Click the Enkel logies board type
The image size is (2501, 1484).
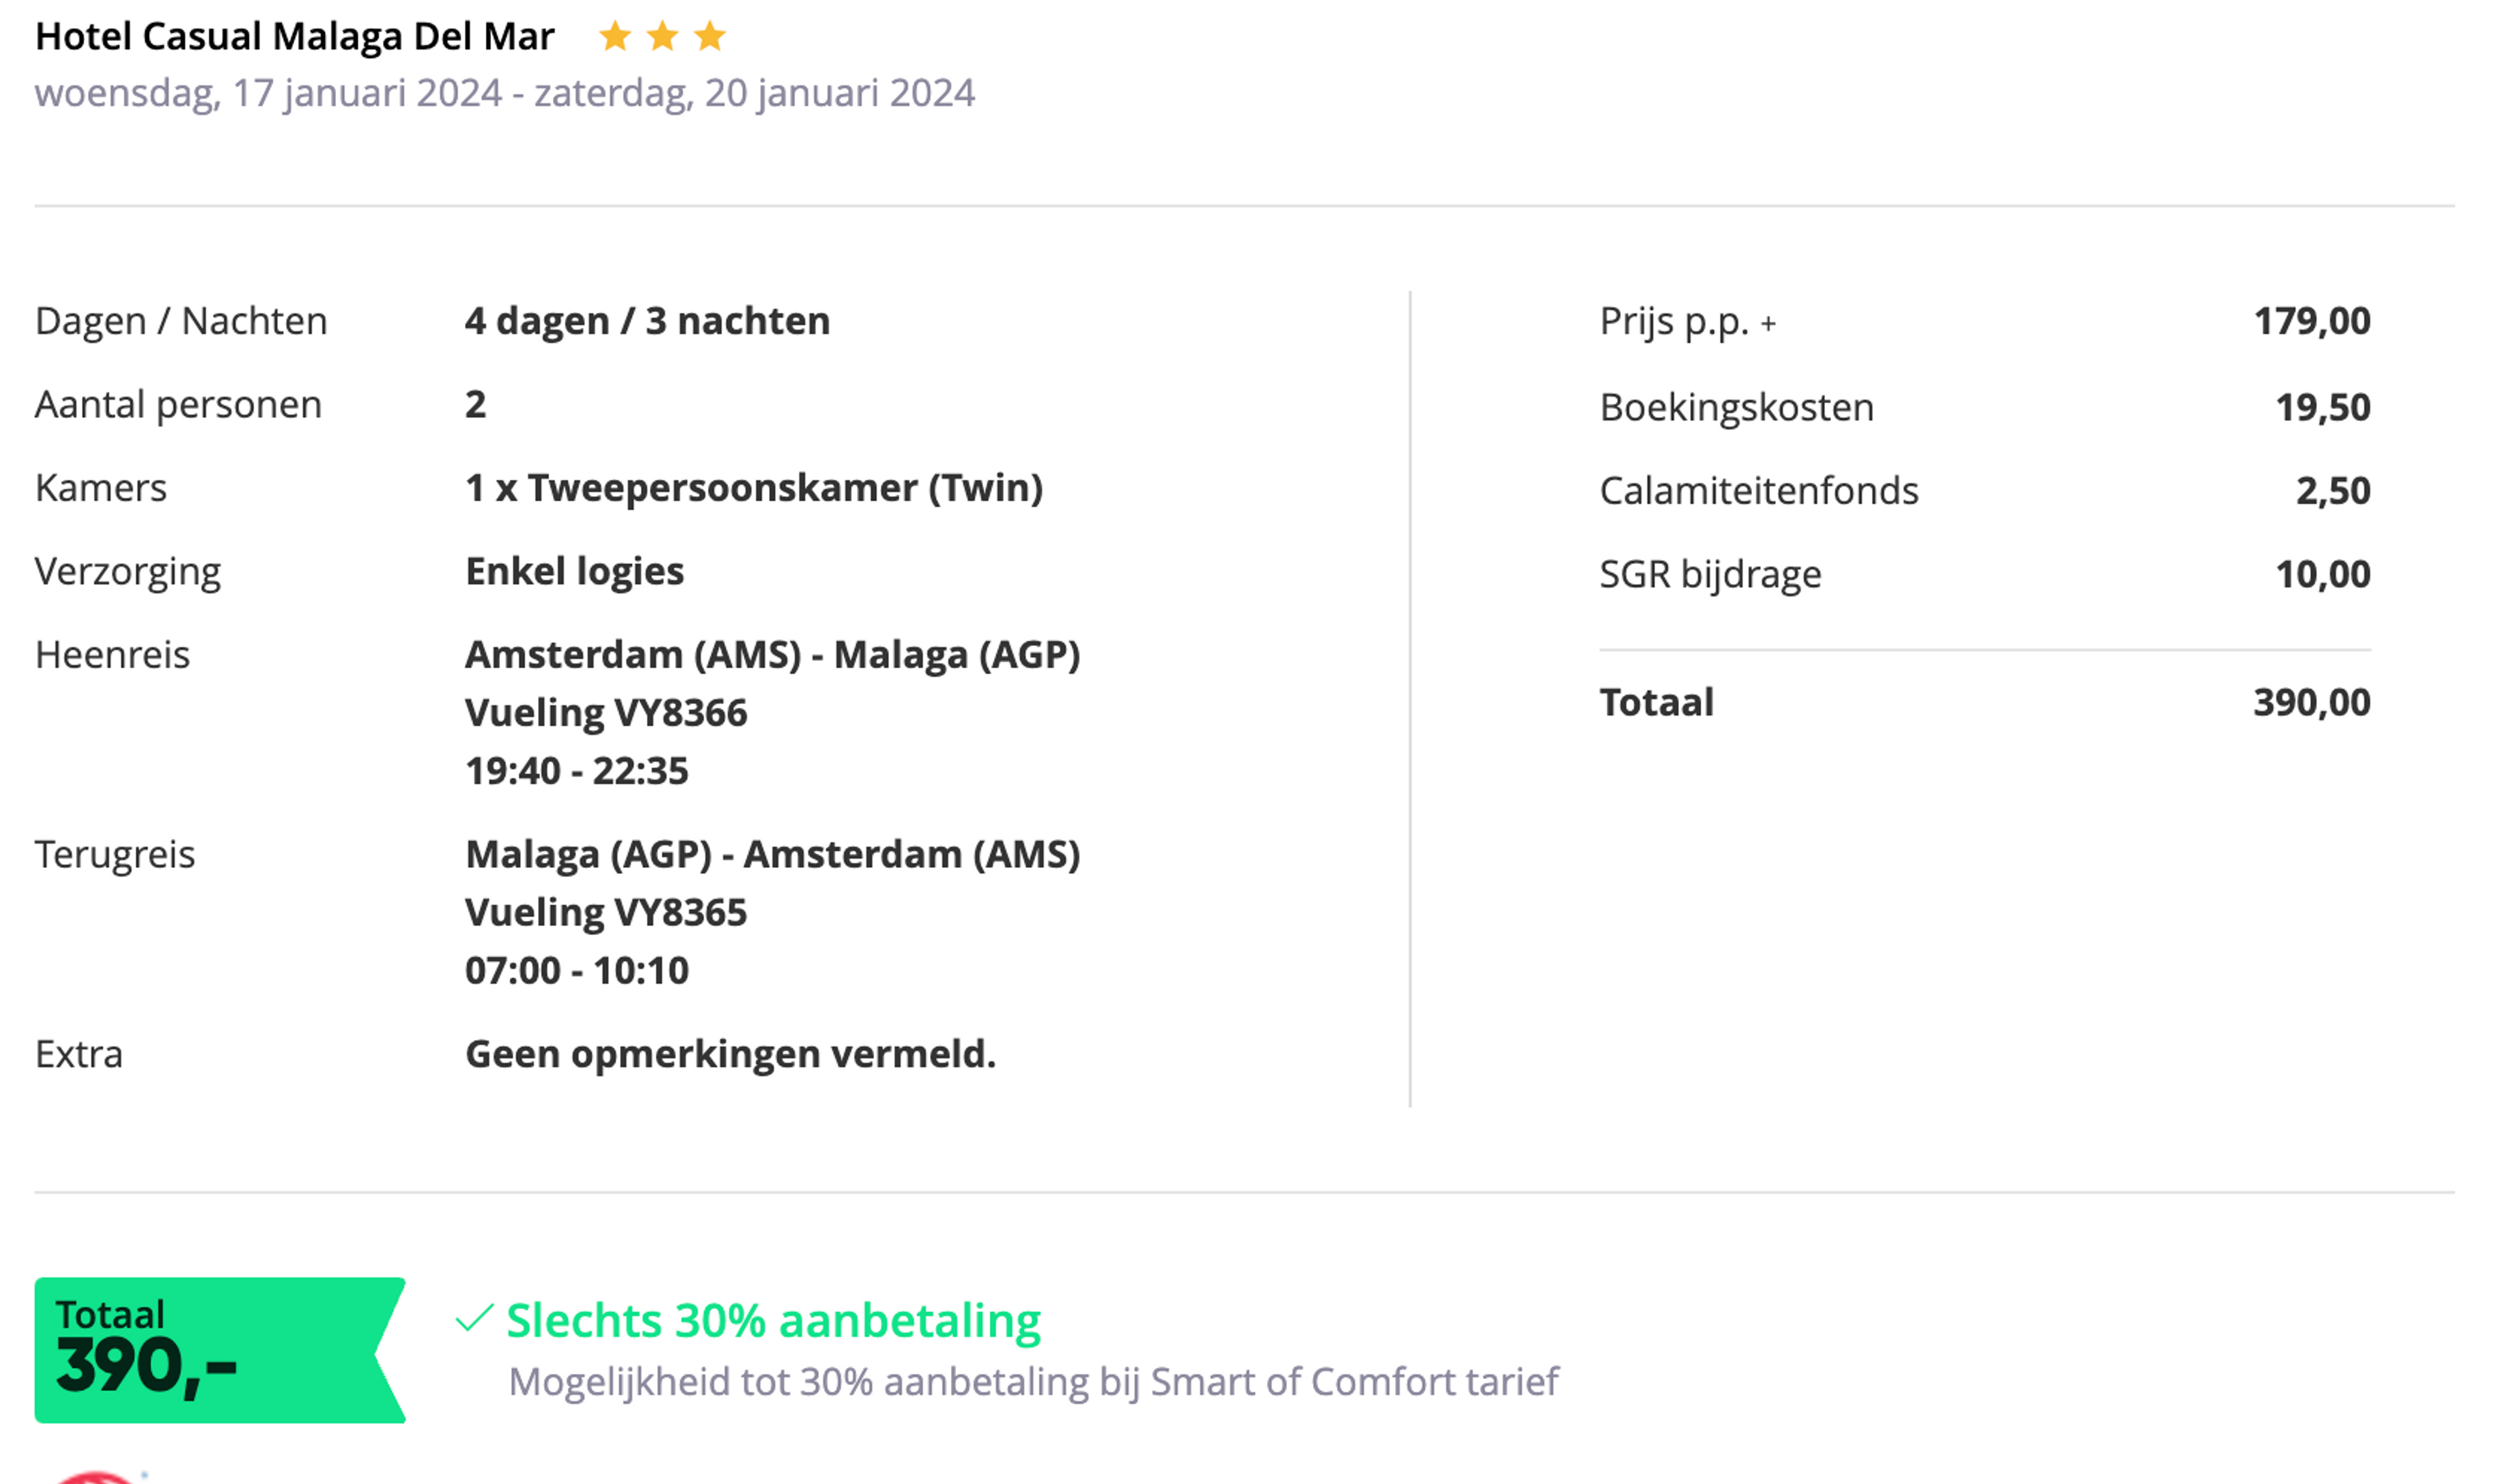coord(575,572)
